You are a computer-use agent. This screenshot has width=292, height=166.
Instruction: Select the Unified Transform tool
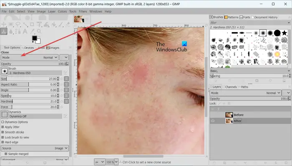[39, 24]
